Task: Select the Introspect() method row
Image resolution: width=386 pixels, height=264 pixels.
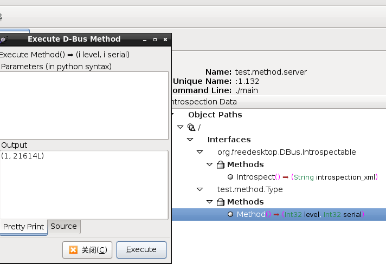Action: click(307, 177)
